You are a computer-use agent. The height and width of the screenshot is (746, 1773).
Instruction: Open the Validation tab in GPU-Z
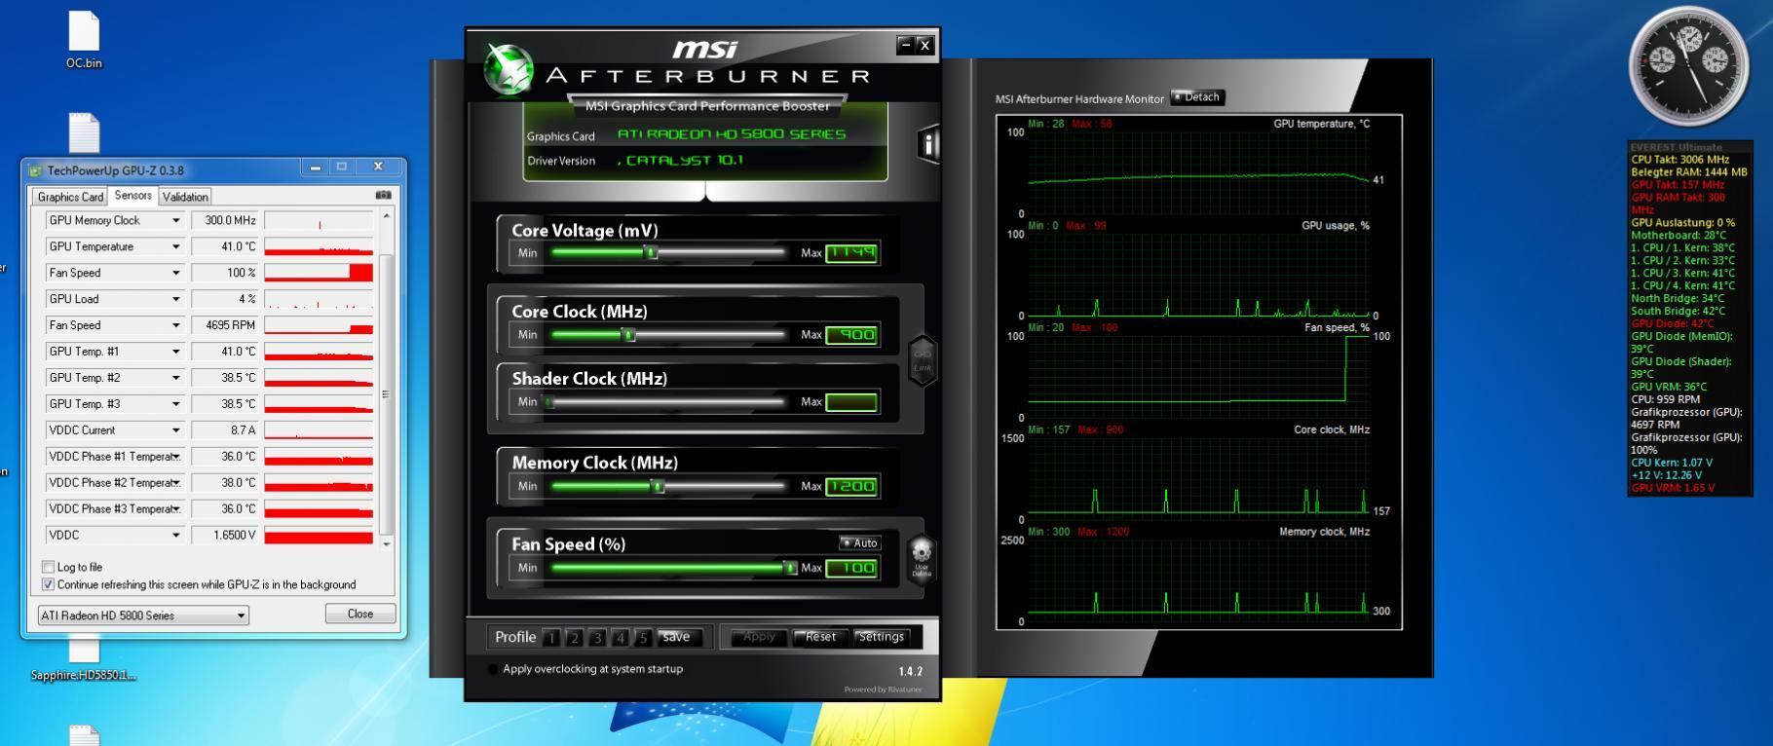(x=185, y=197)
